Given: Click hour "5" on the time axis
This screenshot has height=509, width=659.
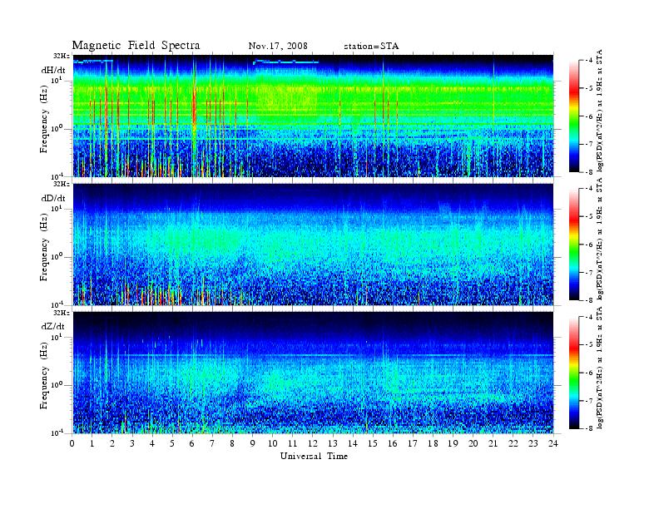Looking at the screenshot, I should point(172,443).
